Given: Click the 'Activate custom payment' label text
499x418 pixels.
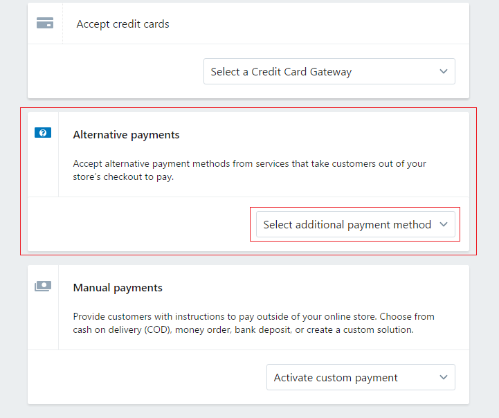Looking at the screenshot, I should [x=336, y=378].
